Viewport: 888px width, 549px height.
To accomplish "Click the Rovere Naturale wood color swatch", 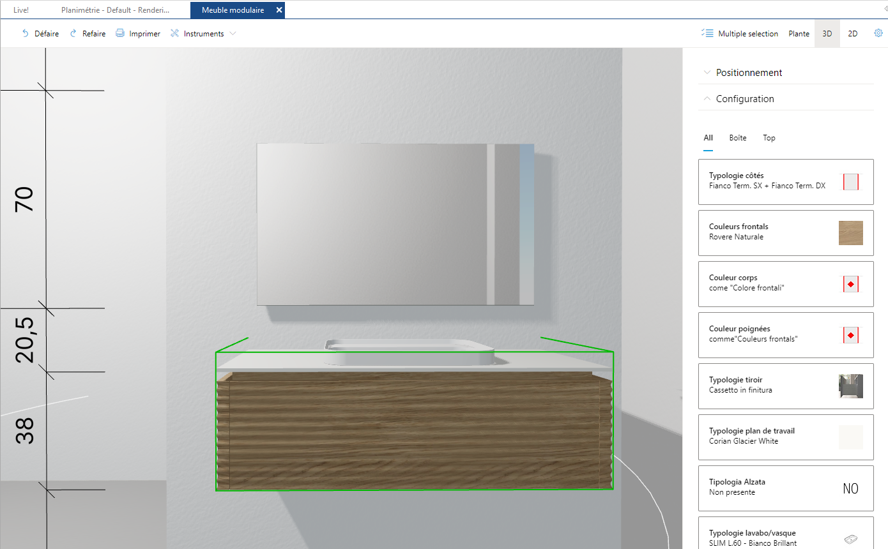I will pos(850,233).
